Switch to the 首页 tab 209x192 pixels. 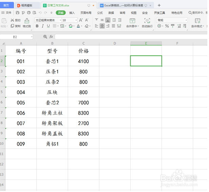(x=7, y=5)
